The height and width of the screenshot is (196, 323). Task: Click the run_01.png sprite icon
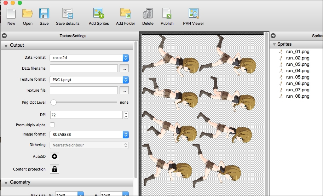[x=281, y=52]
